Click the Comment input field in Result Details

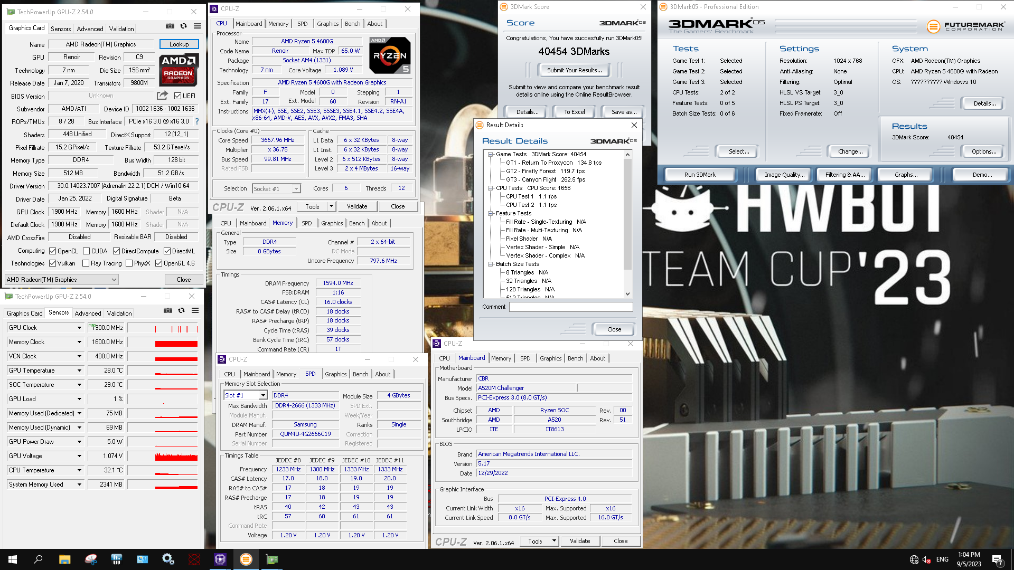coord(571,307)
